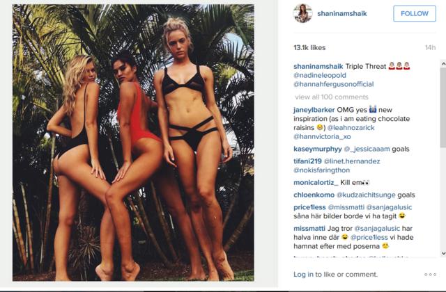Visit the @kudzaichitsunge mentioned profile
The height and width of the screenshot is (292, 446).
[366, 195]
